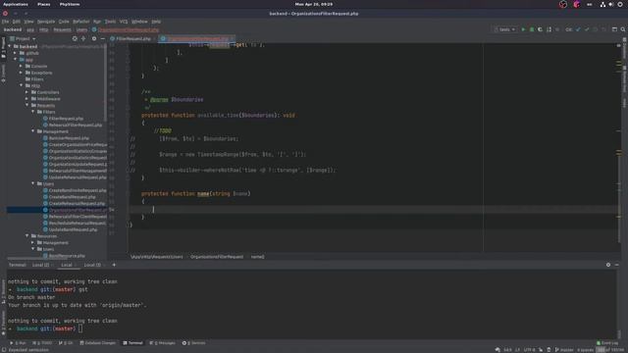Open the Git revert arrow icon
The height and width of the screenshot is (353, 628).
click(603, 29)
